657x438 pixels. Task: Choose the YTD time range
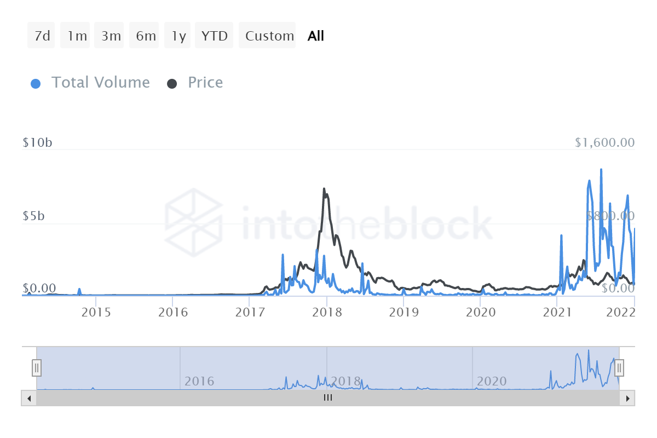click(x=214, y=36)
